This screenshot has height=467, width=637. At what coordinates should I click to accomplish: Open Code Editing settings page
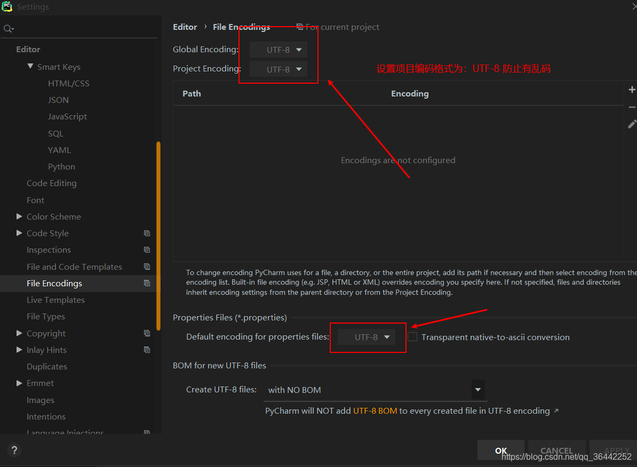[52, 183]
